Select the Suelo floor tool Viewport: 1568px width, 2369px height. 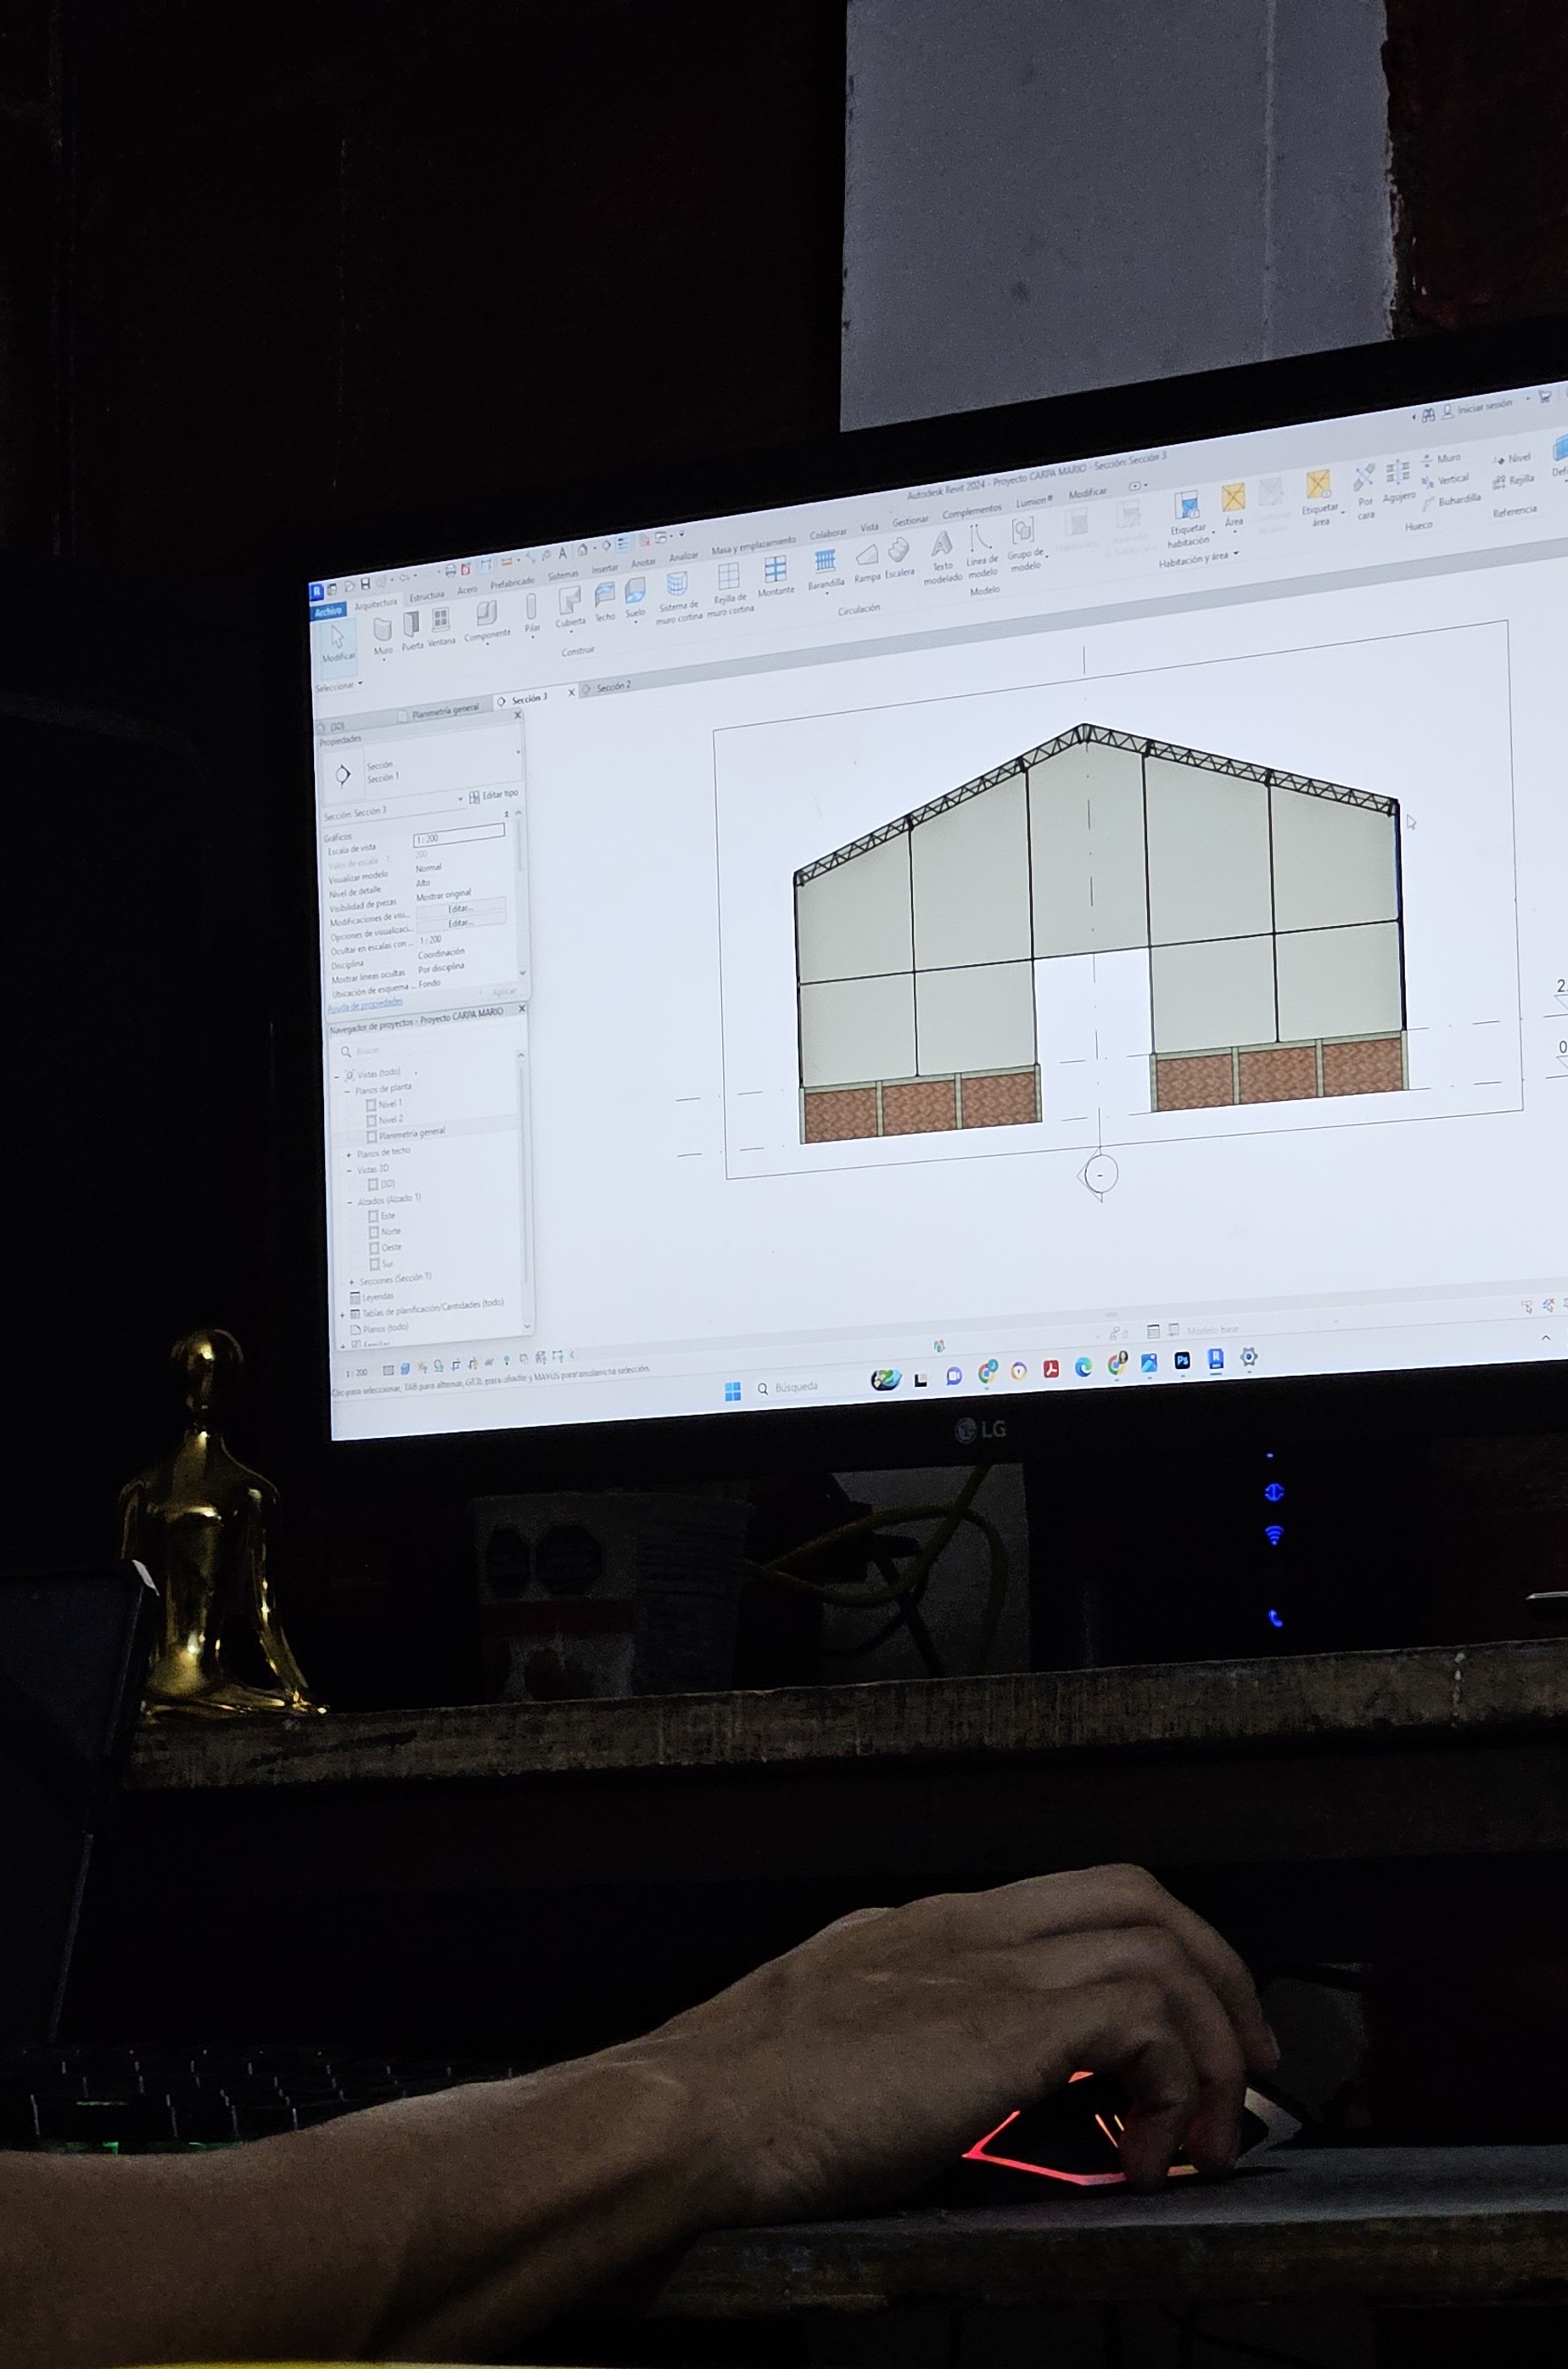tap(635, 598)
